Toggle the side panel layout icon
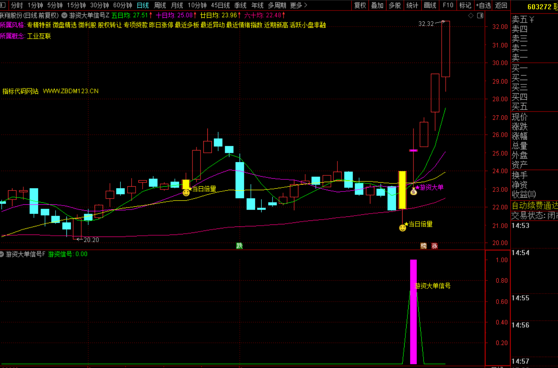Viewport: 558px width, 368px height. point(480,16)
